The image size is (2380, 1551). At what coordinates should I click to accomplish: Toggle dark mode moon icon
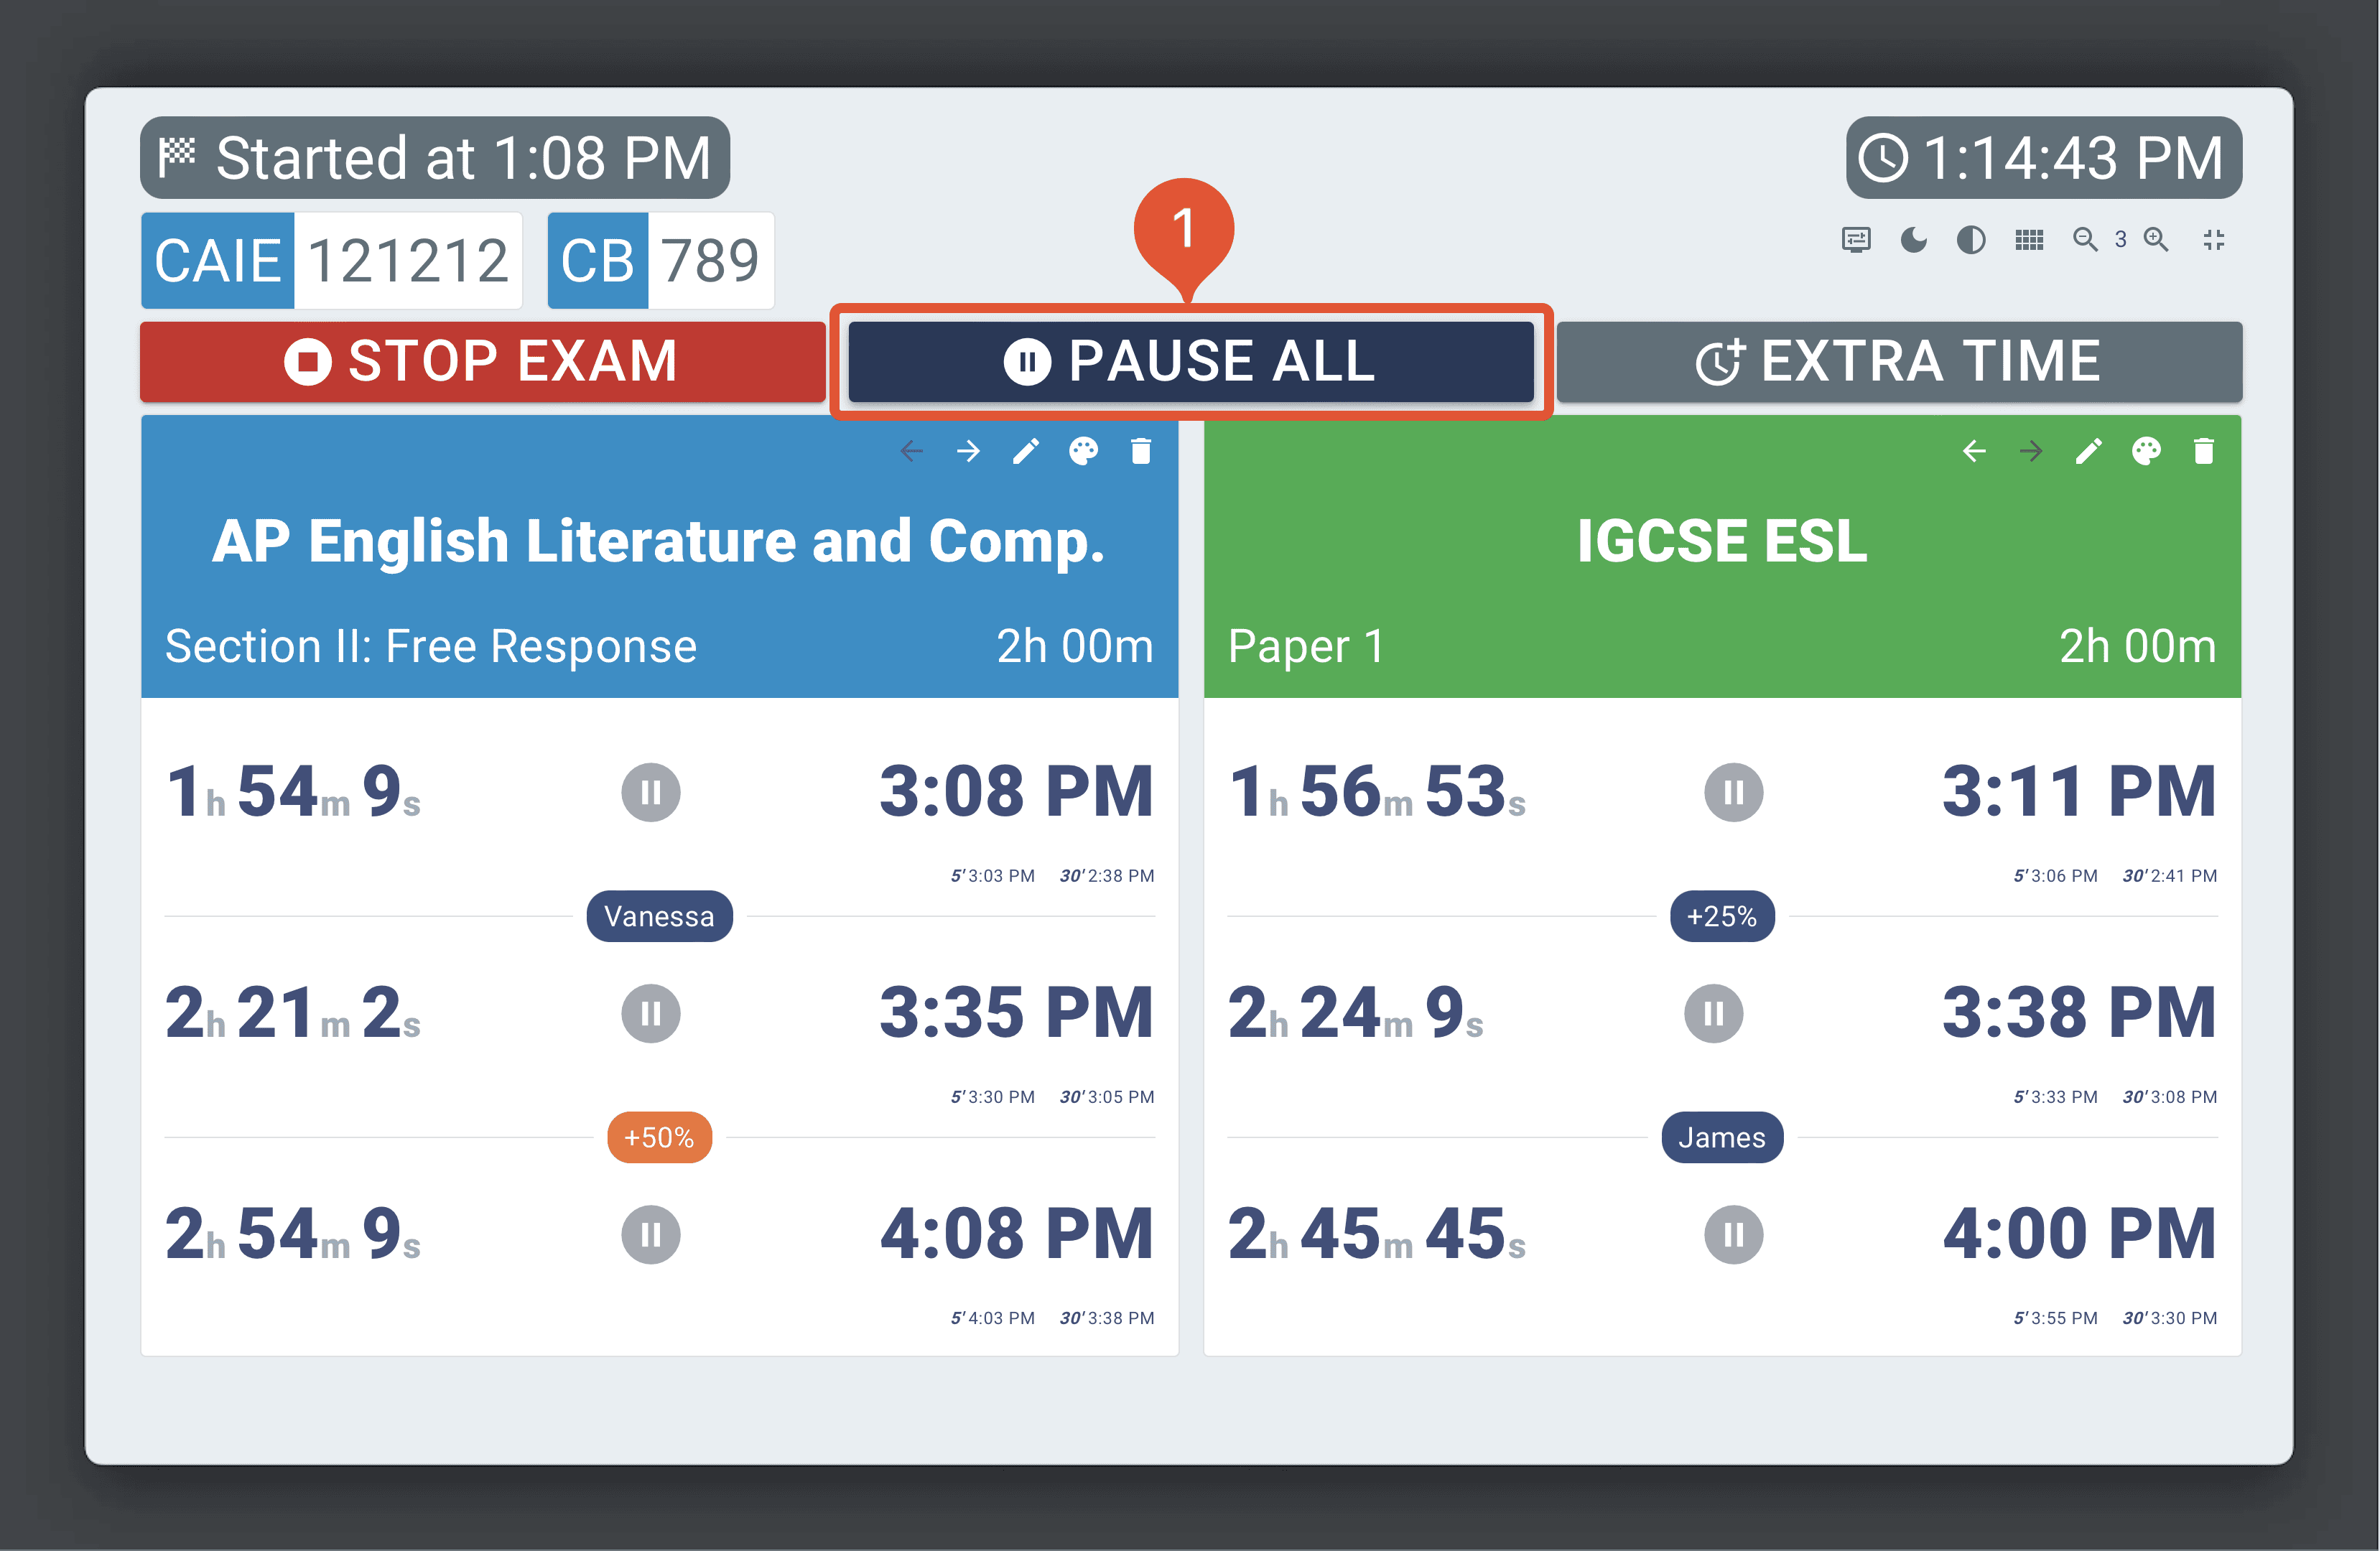[1913, 240]
